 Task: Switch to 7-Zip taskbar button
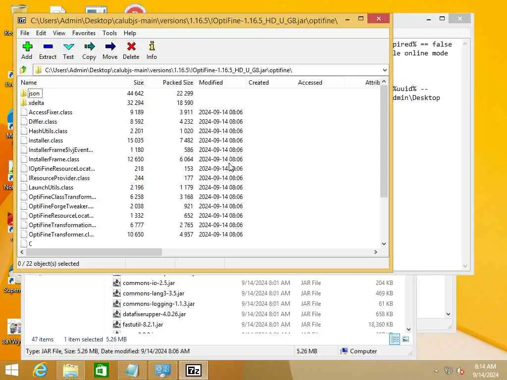[194, 370]
